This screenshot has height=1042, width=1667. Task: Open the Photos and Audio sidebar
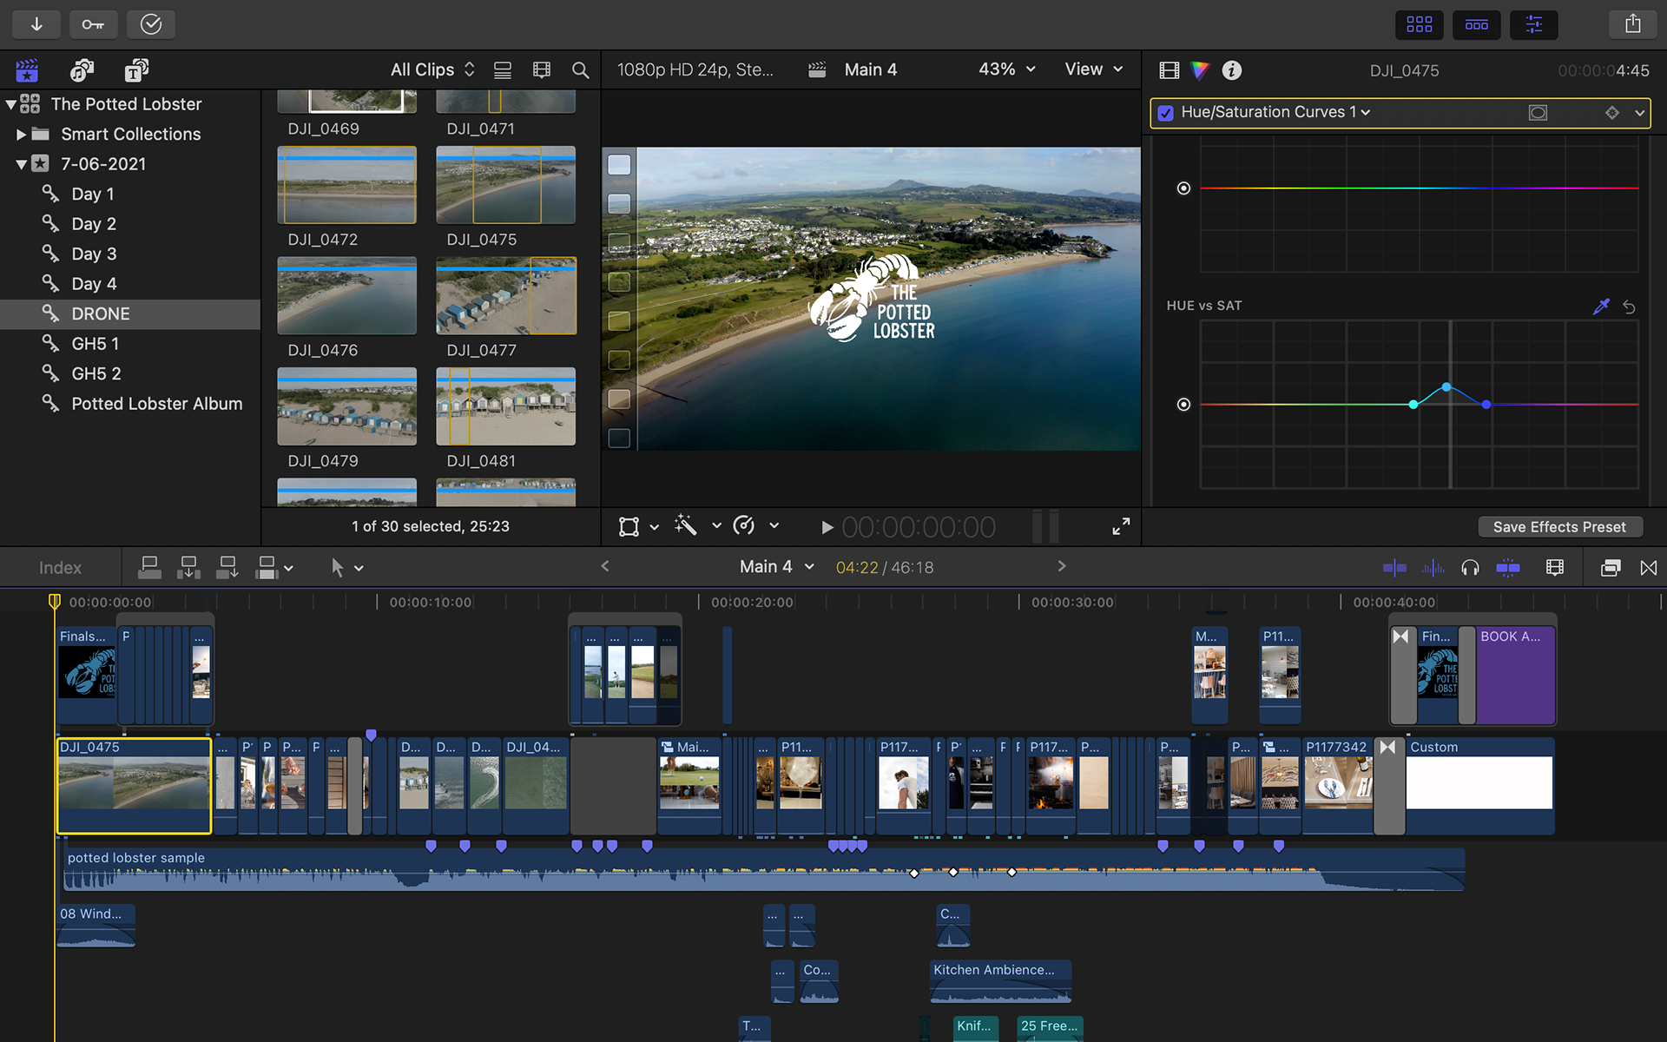pyautogui.click(x=82, y=70)
